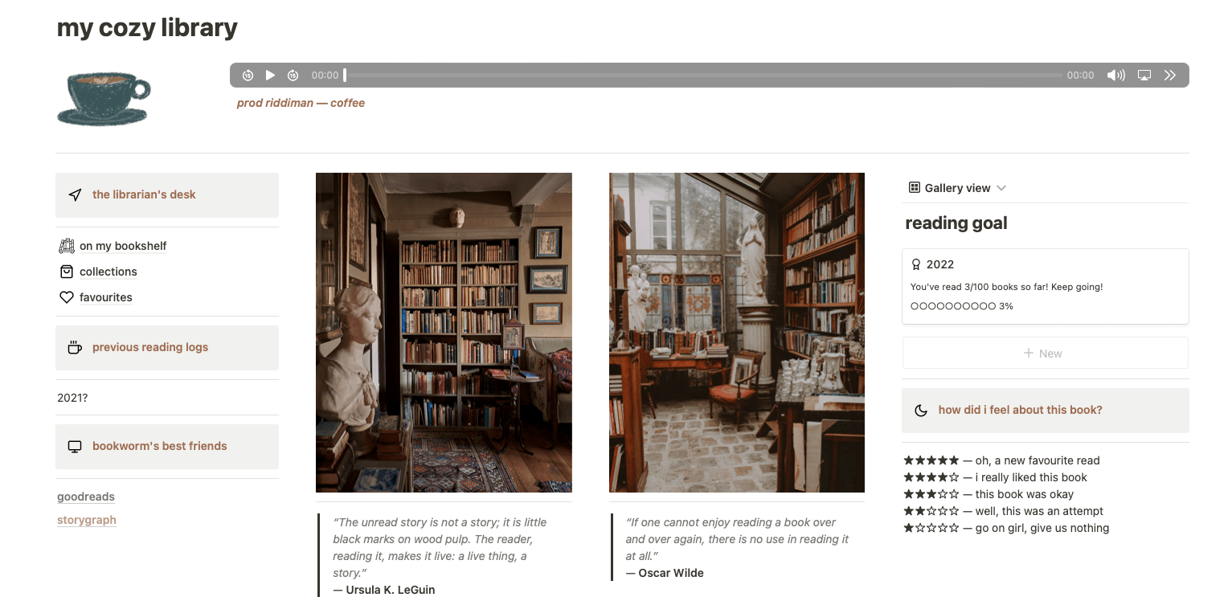Click the moon icon in rating callout
Screen dimensions: 1232x597
(x=921, y=410)
